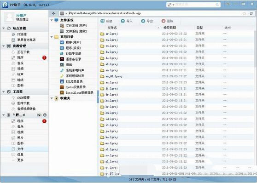The image size is (257, 183).
Task: Open 苹果官方商店 in the sidebar
Action: click(x=23, y=40)
